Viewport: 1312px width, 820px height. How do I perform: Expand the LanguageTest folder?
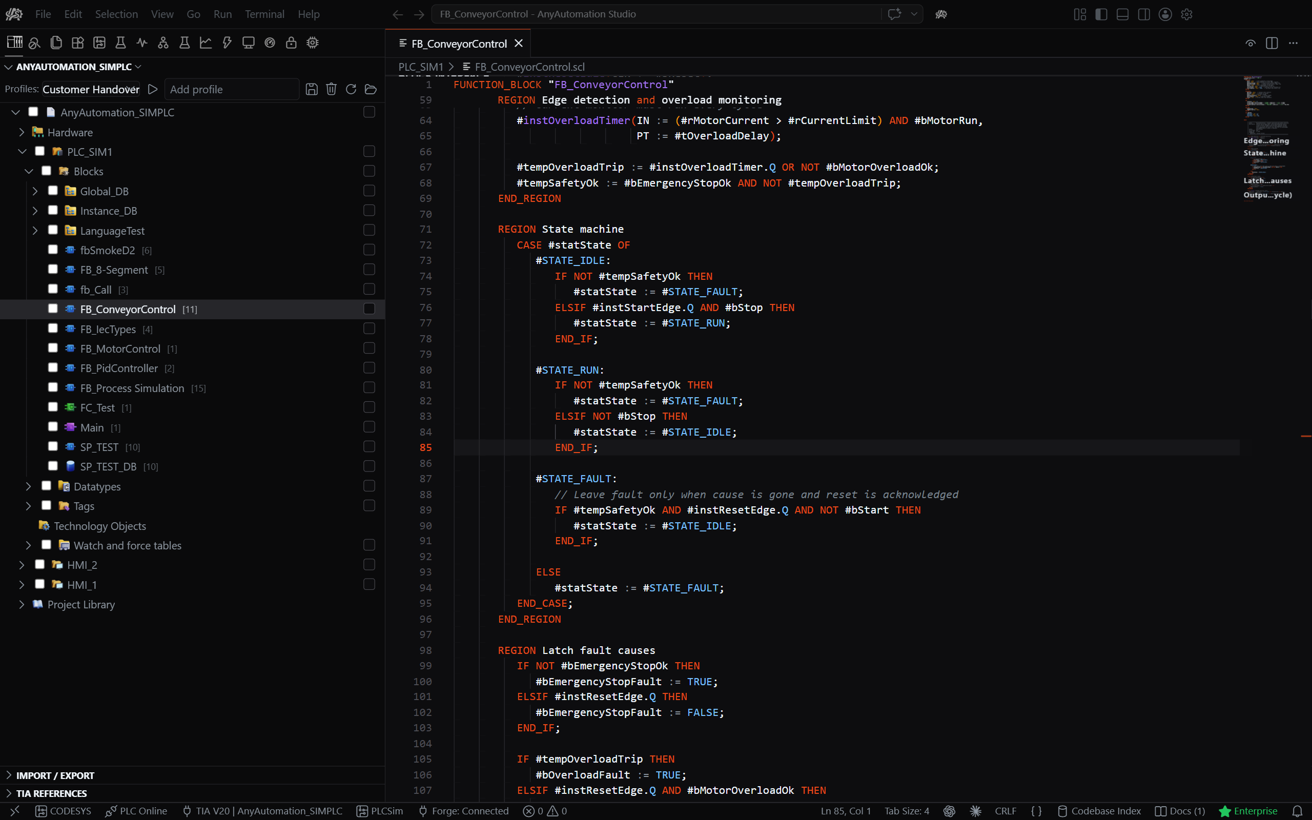[35, 231]
